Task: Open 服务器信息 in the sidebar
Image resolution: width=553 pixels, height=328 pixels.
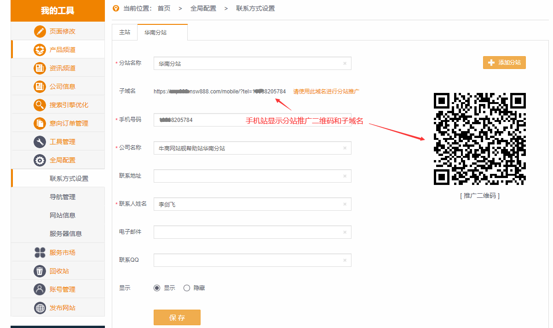Action: tap(66, 234)
